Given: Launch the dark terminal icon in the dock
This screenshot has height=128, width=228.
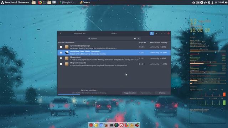Looking at the screenshot, I should point(112,125).
